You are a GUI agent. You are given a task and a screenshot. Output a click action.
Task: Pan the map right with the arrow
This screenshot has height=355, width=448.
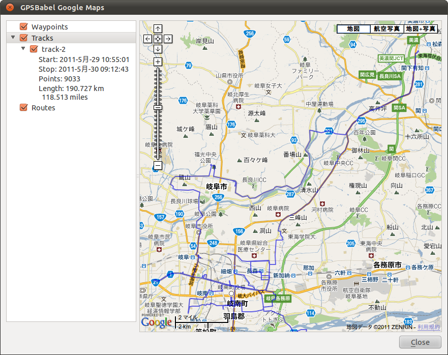(168, 39)
